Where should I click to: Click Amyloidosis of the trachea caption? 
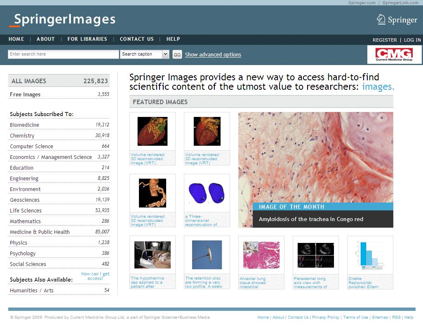tap(311, 219)
